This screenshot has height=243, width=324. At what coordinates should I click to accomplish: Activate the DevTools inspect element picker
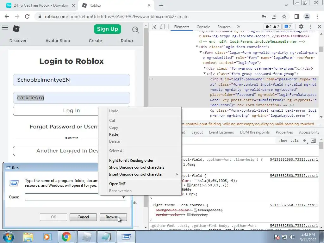[x=154, y=27]
